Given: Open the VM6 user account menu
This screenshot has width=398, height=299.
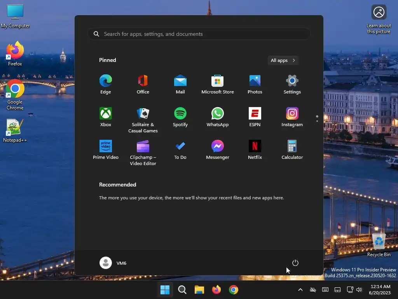Looking at the screenshot, I should click(x=113, y=263).
